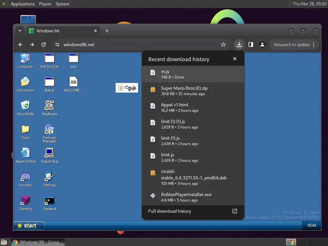Image resolution: width=328 pixels, height=246 pixels.
Task: Launch the Report Bug shortcut
Action: coord(50,156)
